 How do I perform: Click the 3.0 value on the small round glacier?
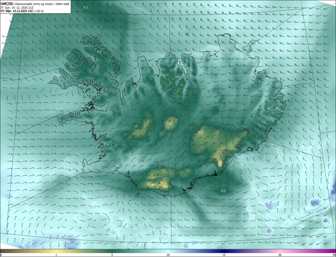pos(169,124)
